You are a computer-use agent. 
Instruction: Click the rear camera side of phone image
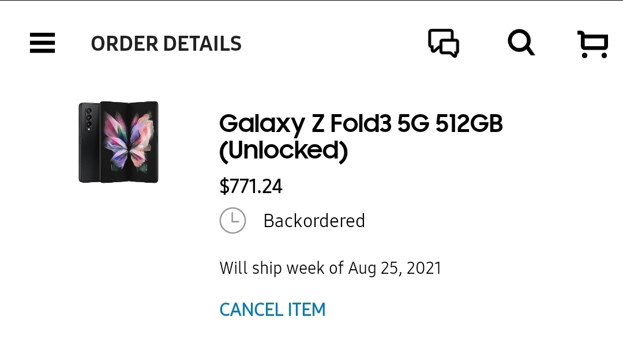89,142
